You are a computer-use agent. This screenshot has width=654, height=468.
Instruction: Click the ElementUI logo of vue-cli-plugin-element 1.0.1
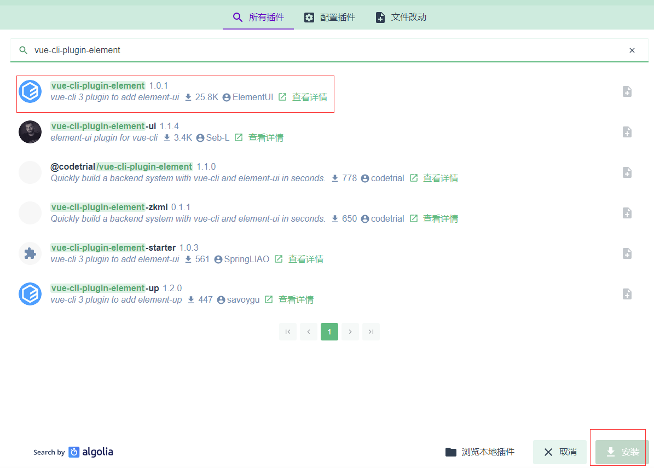(x=30, y=91)
